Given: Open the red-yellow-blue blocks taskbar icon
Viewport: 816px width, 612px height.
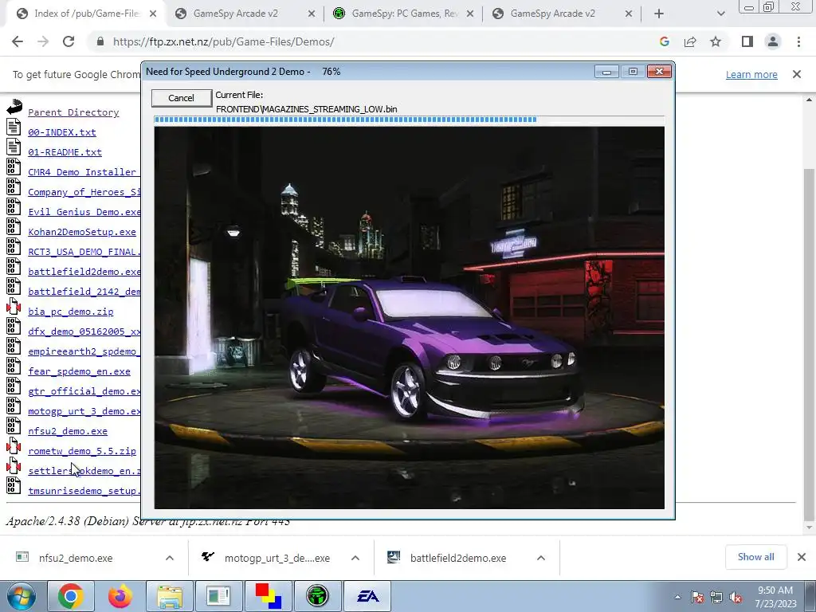Looking at the screenshot, I should tap(268, 596).
